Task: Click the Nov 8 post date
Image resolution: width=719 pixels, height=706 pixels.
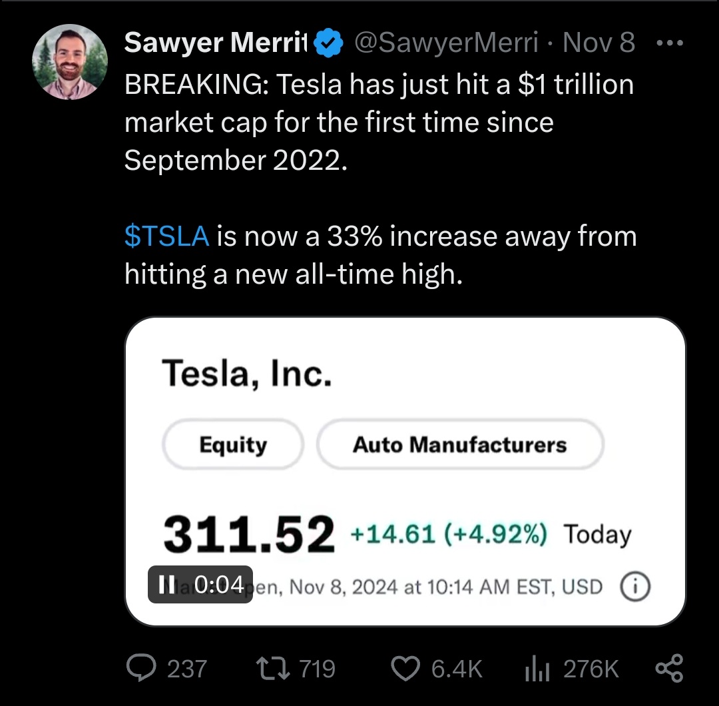Action: tap(599, 43)
